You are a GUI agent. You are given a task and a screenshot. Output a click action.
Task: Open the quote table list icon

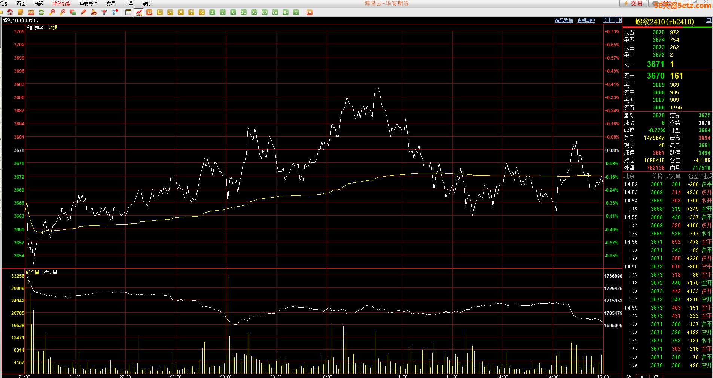point(128,12)
